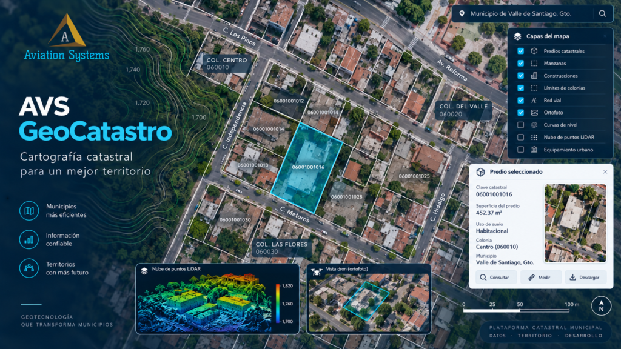This screenshot has height=349, width=621.
Task: Select parcel label 06001001028
Action: (346, 197)
